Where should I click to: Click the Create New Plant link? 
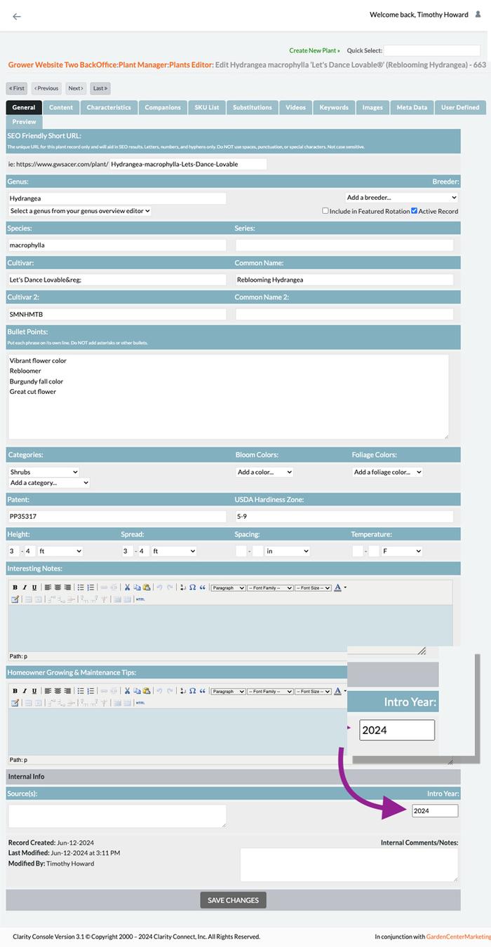pos(314,50)
